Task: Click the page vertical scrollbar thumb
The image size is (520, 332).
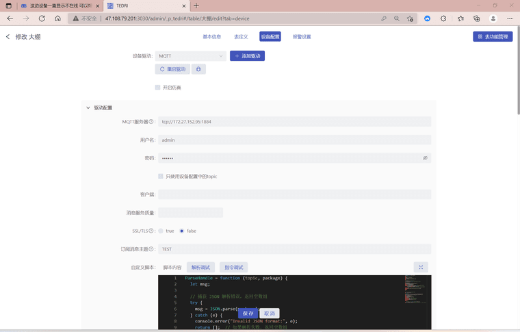Action: (x=518, y=71)
